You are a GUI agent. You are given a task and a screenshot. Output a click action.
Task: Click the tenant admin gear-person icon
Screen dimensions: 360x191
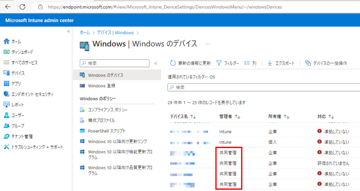[x=7, y=136]
